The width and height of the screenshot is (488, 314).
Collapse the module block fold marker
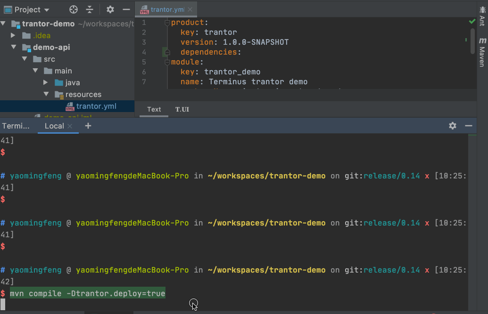166,61
